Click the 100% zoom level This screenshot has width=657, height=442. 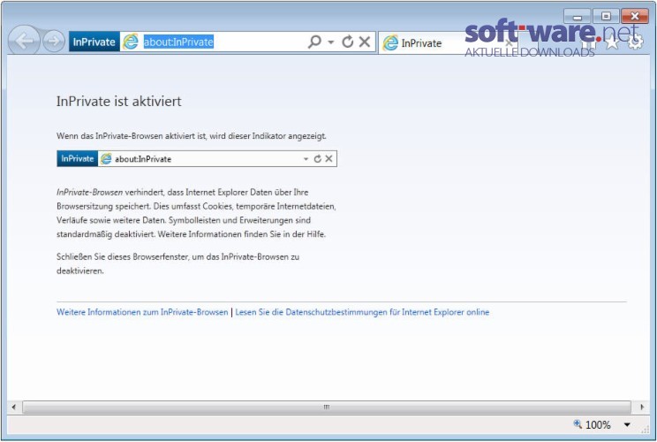(x=598, y=425)
